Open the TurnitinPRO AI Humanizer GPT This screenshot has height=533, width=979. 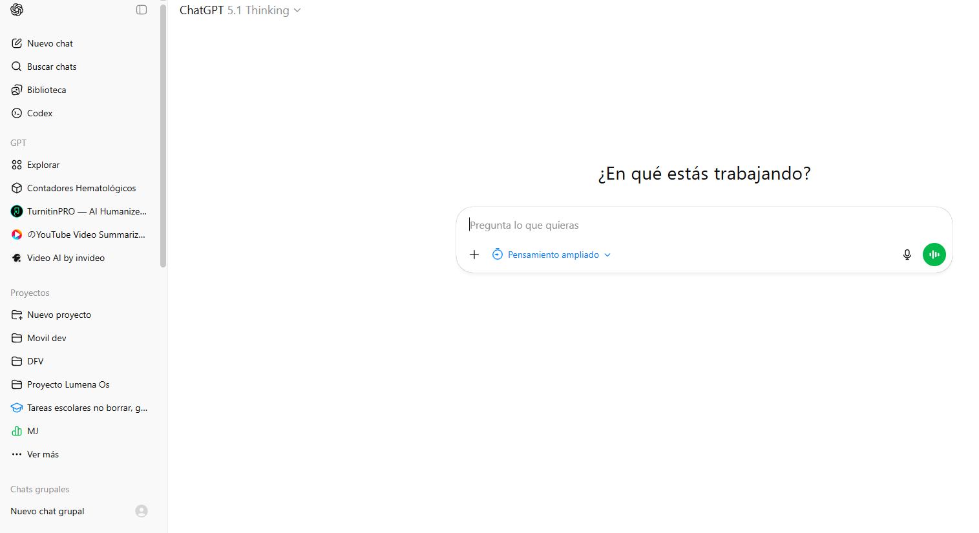coord(87,211)
